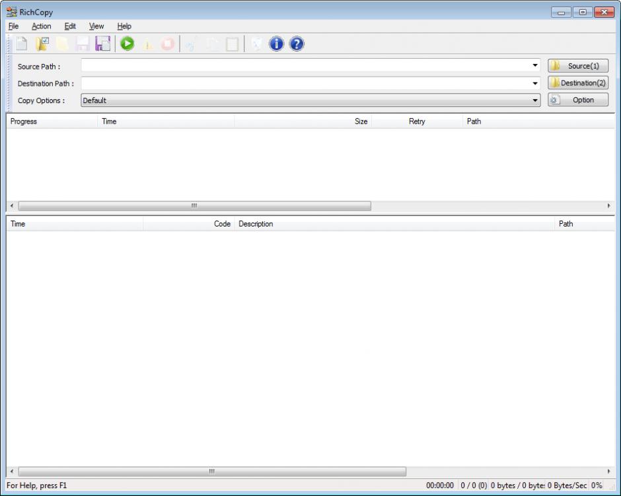Click the New document toolbar icon
The image size is (621, 496).
tap(21, 44)
